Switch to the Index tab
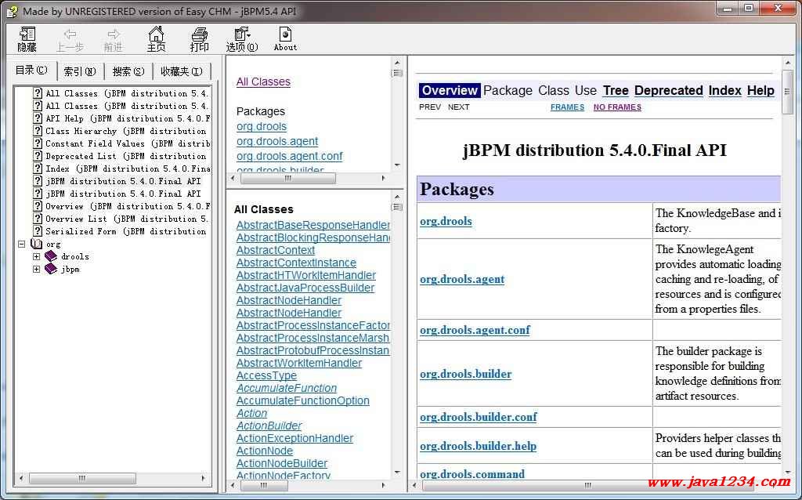Viewport: 802px width, 500px height. tap(80, 71)
